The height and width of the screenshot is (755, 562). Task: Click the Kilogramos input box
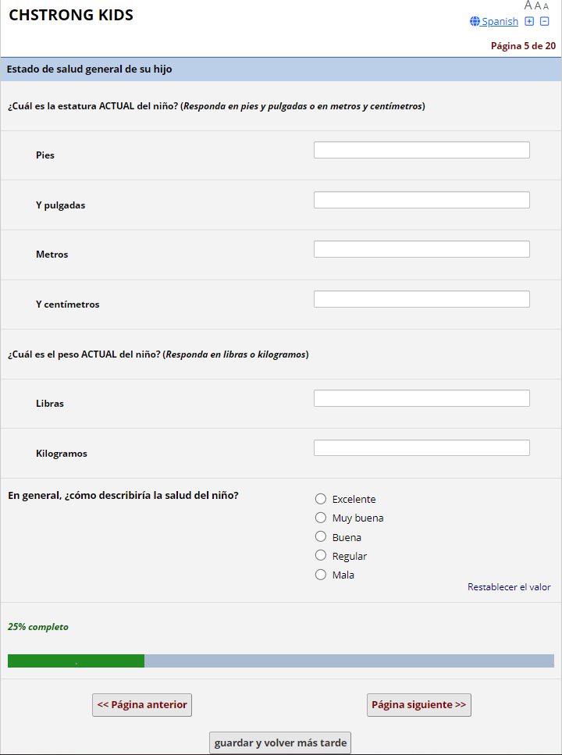(421, 448)
